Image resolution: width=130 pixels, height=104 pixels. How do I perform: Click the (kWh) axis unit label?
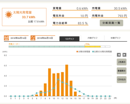(5, 52)
